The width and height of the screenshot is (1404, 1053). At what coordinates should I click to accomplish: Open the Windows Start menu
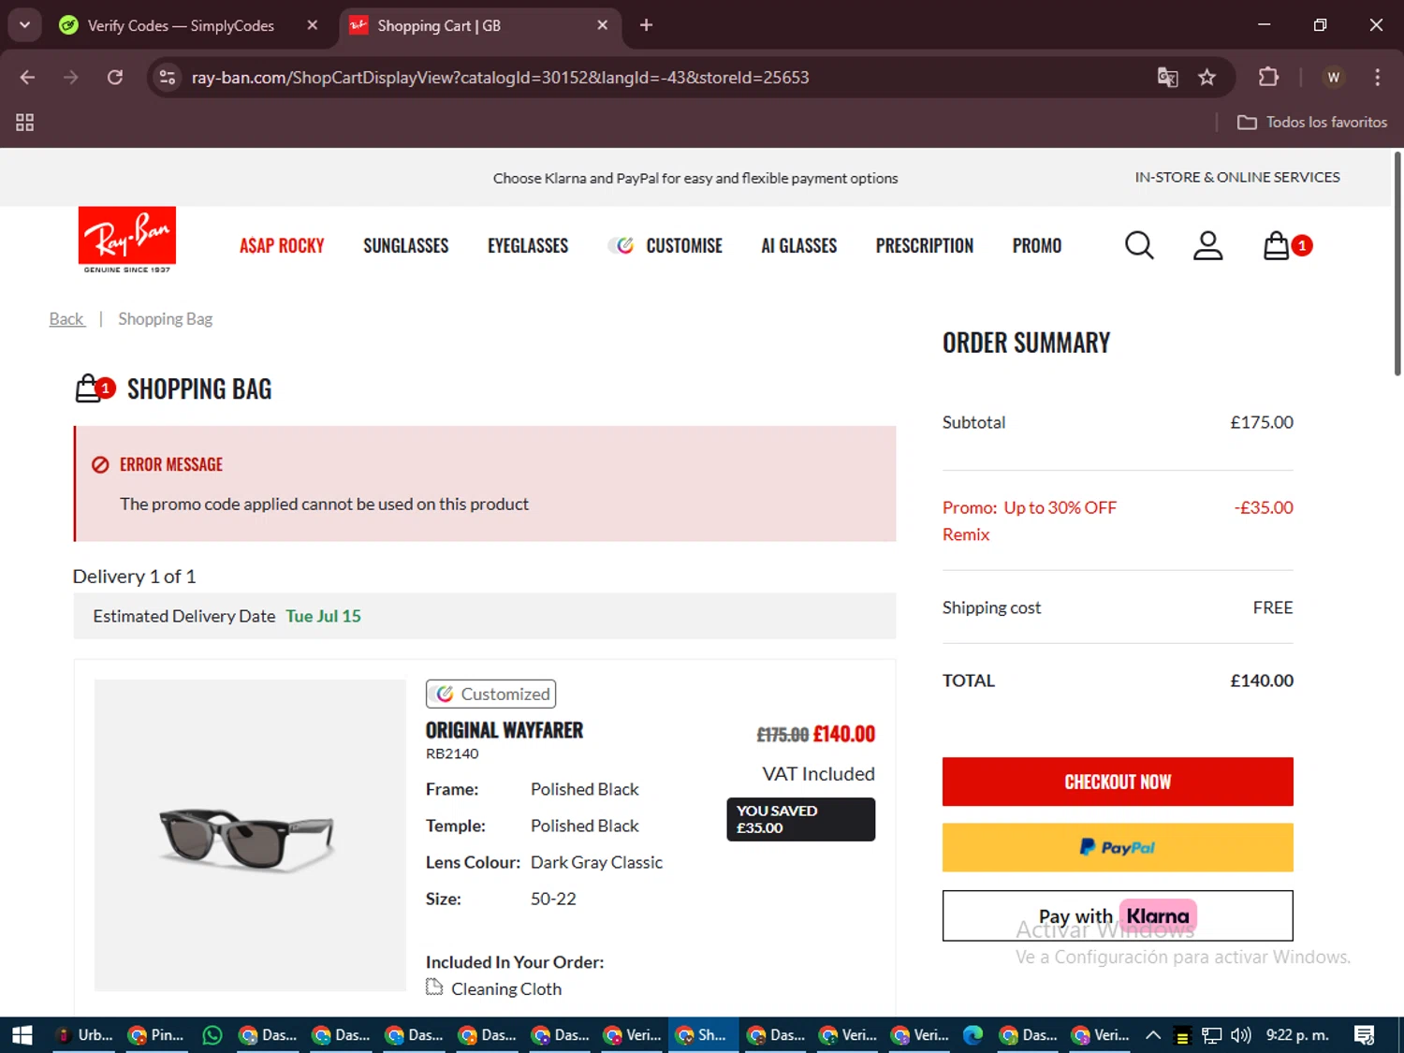(x=22, y=1035)
